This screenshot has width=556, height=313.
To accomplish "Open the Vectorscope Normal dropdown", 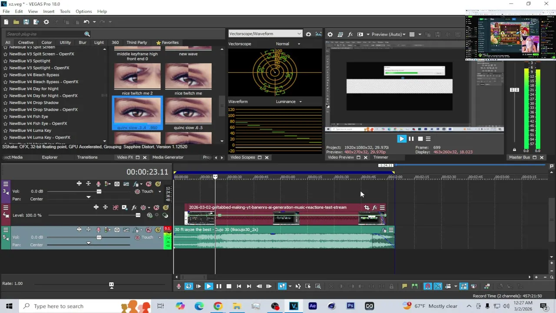I will (x=288, y=44).
